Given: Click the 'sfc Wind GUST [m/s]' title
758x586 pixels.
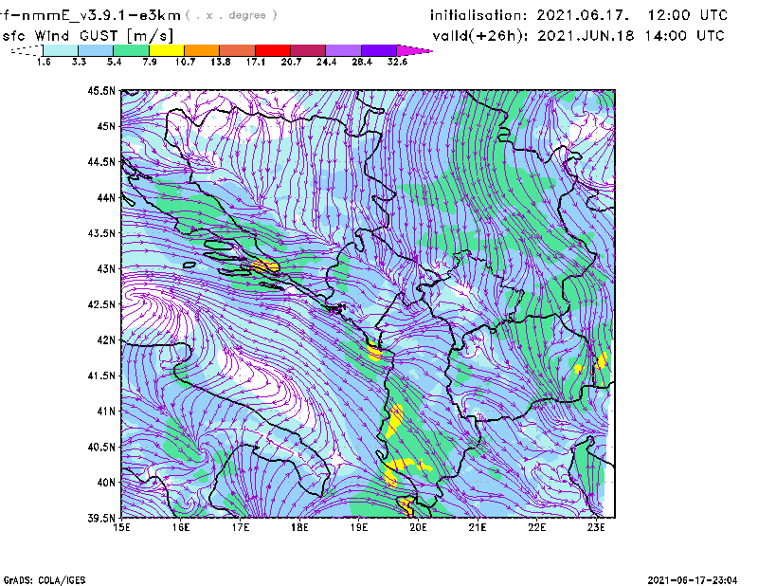Looking at the screenshot, I should [x=87, y=36].
